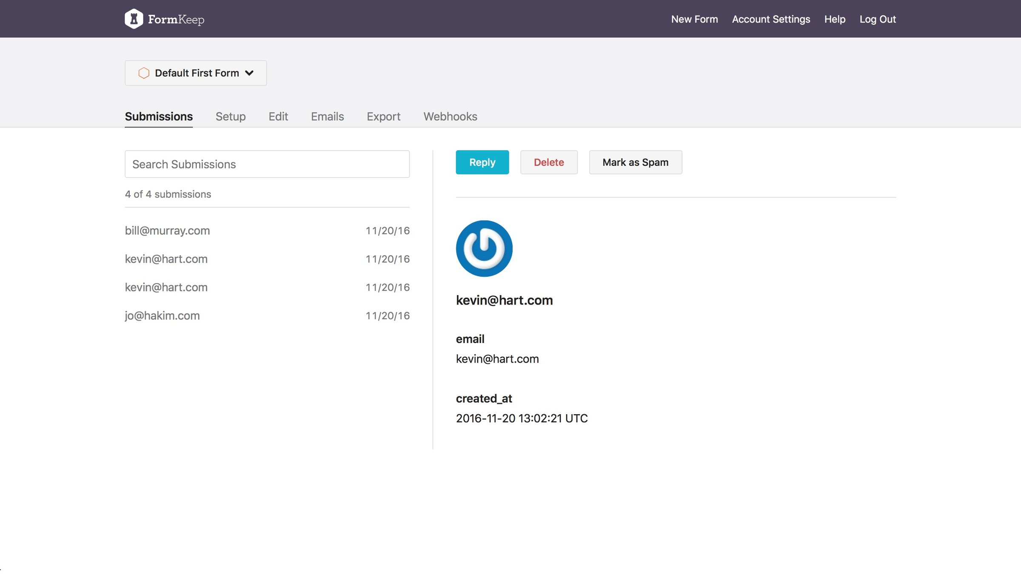
Task: Click the blue Gravatar avatar image
Action: pos(484,249)
